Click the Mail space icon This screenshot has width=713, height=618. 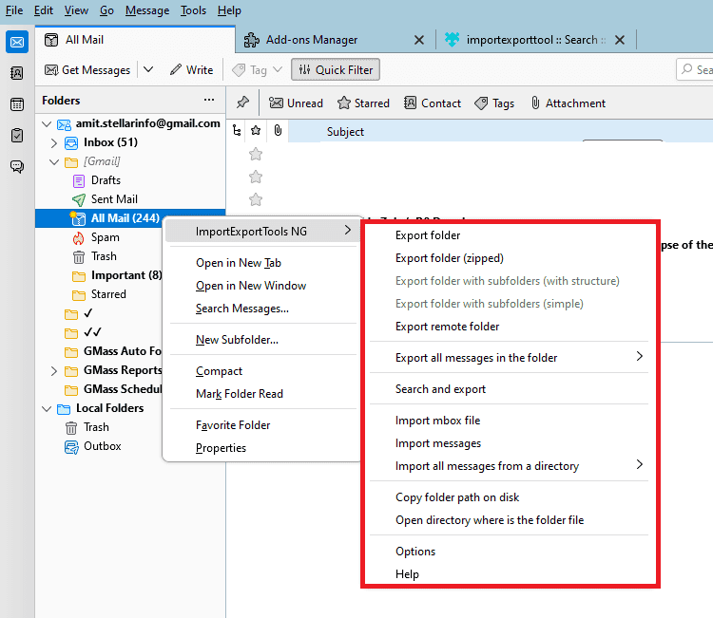coord(17,42)
